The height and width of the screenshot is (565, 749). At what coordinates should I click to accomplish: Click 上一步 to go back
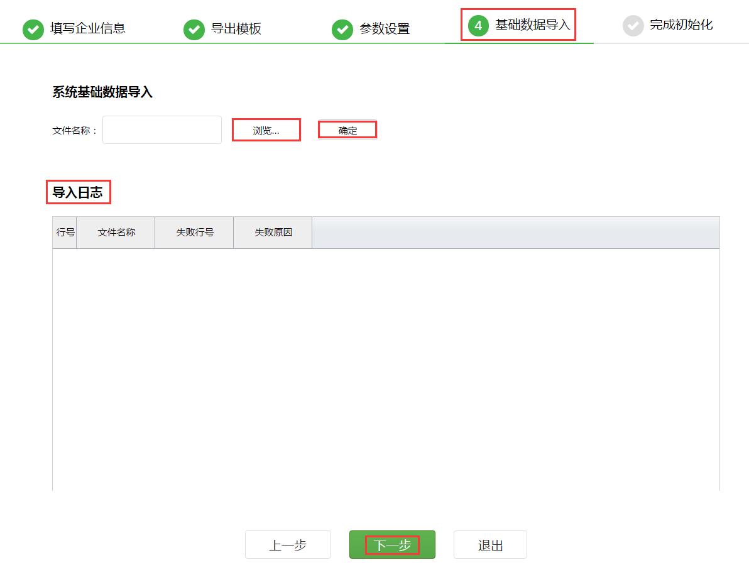pos(288,544)
